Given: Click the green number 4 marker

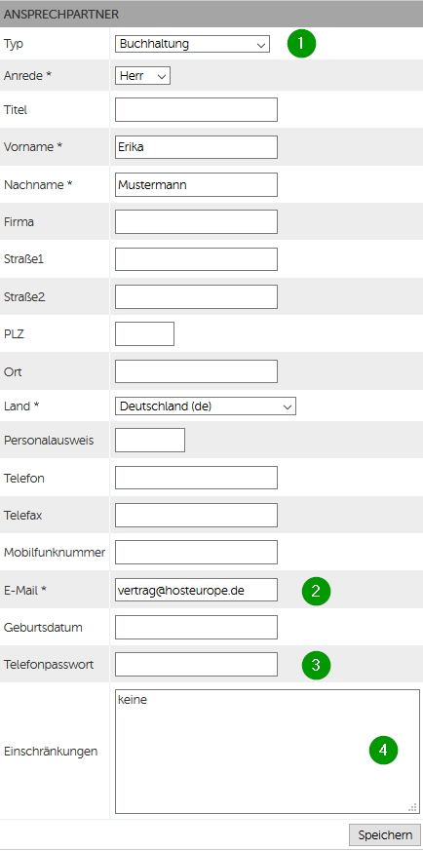Looking at the screenshot, I should pos(383,750).
